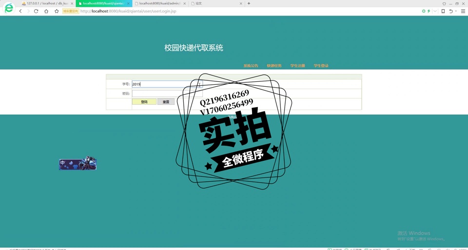Viewport: 468px width, 250px height.
Task: Open the browser hamburger menu
Action: (463, 11)
